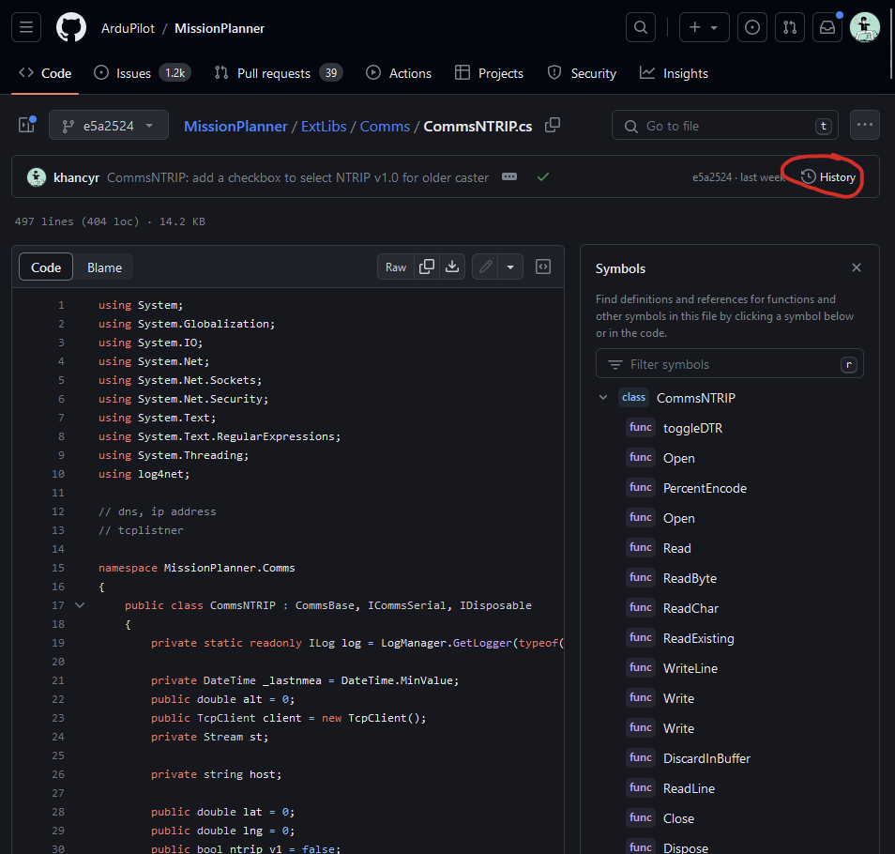
Task: Switch to Blame view
Action: pos(104,267)
